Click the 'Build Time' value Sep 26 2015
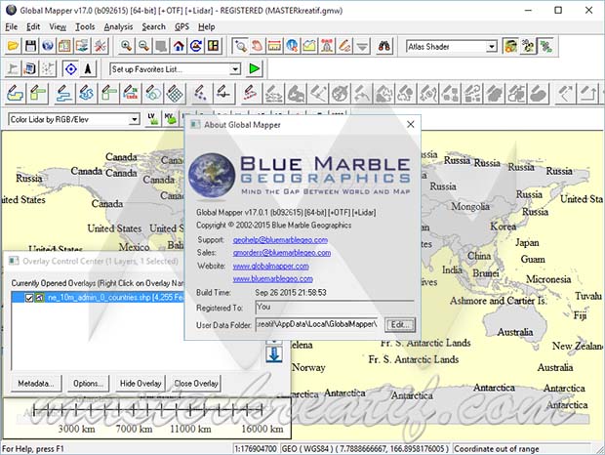The width and height of the screenshot is (605, 455). pos(291,293)
